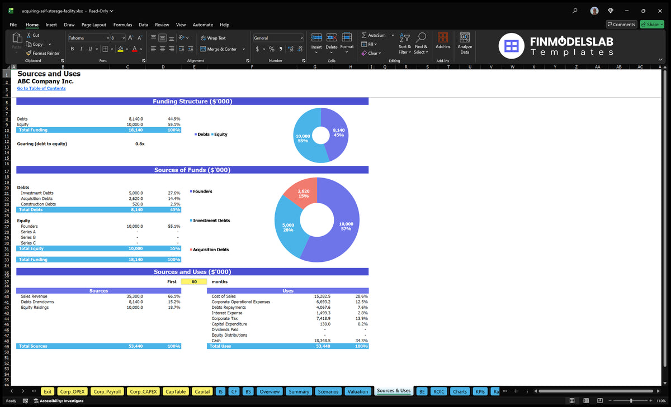Toggle Italic formatting
The height and width of the screenshot is (407, 671).
click(81, 49)
